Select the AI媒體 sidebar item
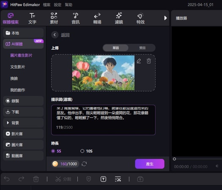Image resolution: width=222 pixels, height=190 pixels. tap(23, 44)
